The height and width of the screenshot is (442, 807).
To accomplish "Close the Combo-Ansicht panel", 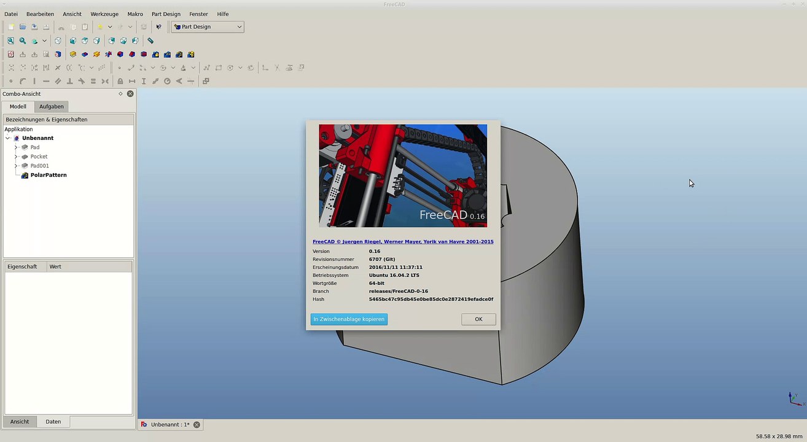I will (130, 94).
